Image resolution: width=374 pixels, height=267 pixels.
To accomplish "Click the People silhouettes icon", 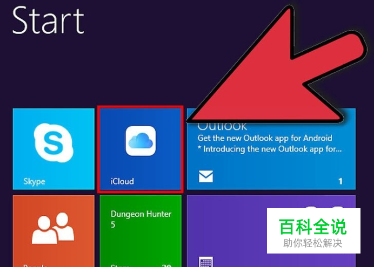I will (53, 228).
